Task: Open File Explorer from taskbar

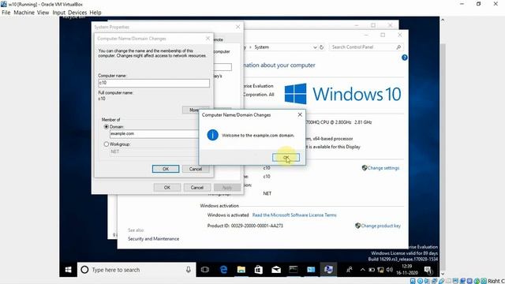Action: (x=241, y=270)
